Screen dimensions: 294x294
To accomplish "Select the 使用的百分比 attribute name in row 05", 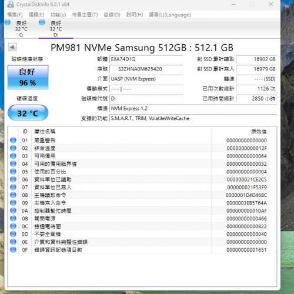I will 50,172.
